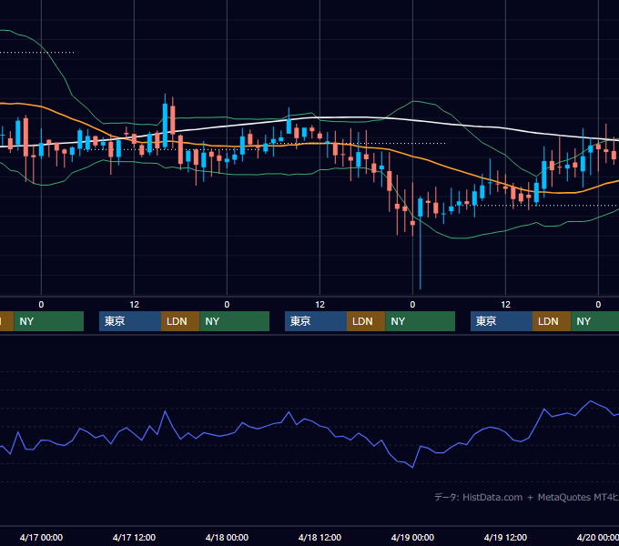Click the NY session block ending early 4/17
Image resolution: width=619 pixels, height=546 pixels.
pyautogui.click(x=49, y=321)
